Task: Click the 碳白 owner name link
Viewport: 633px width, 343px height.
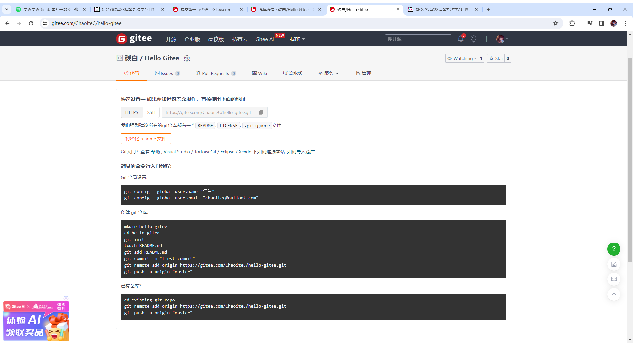Action: click(x=131, y=58)
